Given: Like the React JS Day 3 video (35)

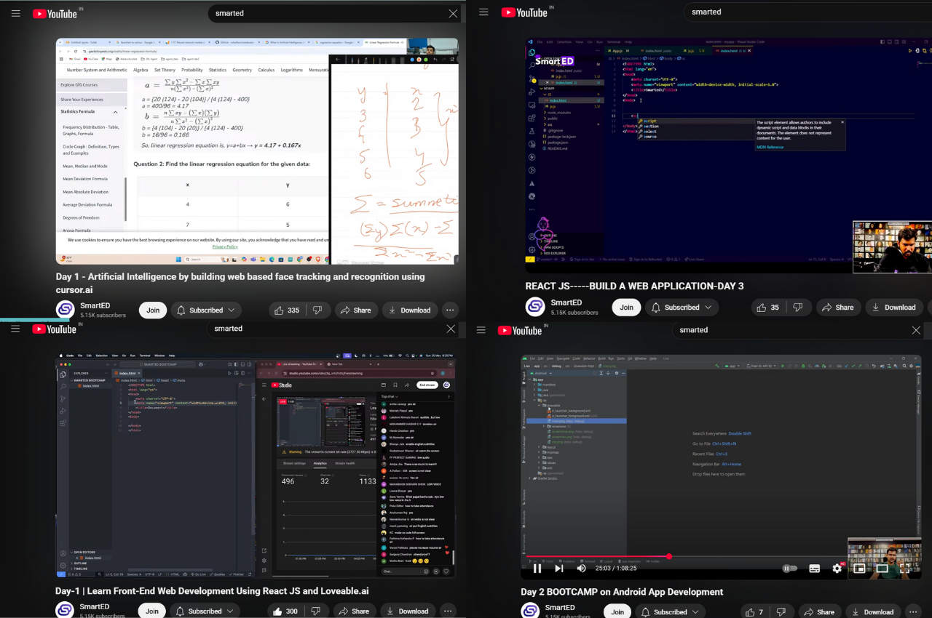Looking at the screenshot, I should tap(767, 308).
